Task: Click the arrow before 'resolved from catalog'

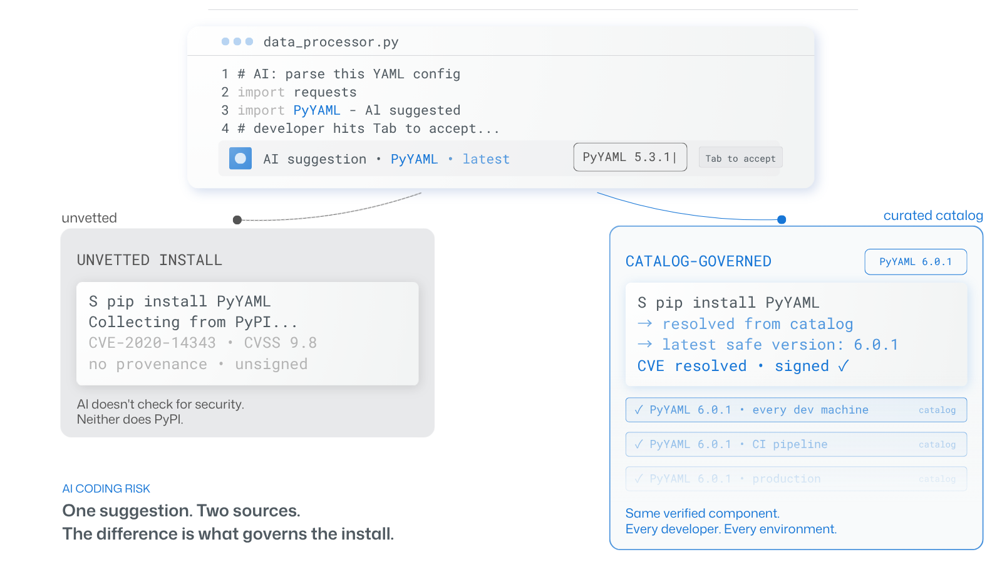Action: pyautogui.click(x=645, y=324)
